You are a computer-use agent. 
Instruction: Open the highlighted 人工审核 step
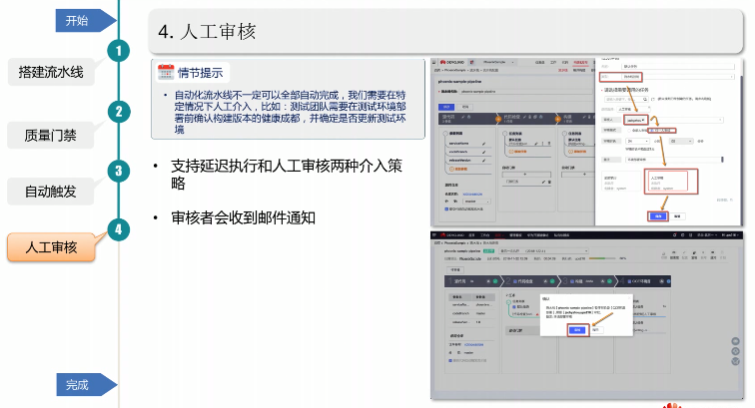(51, 247)
